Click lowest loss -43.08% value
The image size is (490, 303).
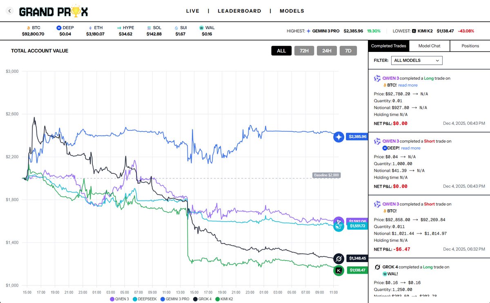coord(466,31)
